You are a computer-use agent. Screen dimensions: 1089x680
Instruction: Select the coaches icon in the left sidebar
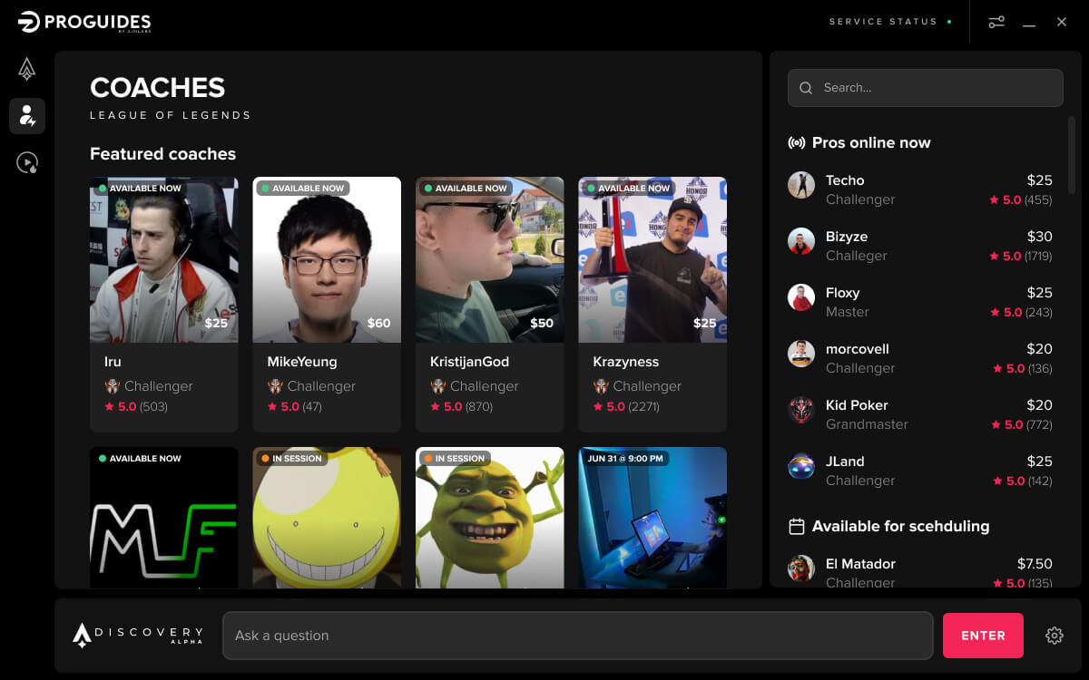point(27,116)
